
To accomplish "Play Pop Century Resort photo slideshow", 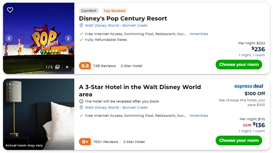I will 67,67.
